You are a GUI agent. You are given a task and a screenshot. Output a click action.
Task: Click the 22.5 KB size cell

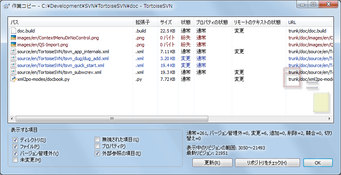click(x=168, y=31)
